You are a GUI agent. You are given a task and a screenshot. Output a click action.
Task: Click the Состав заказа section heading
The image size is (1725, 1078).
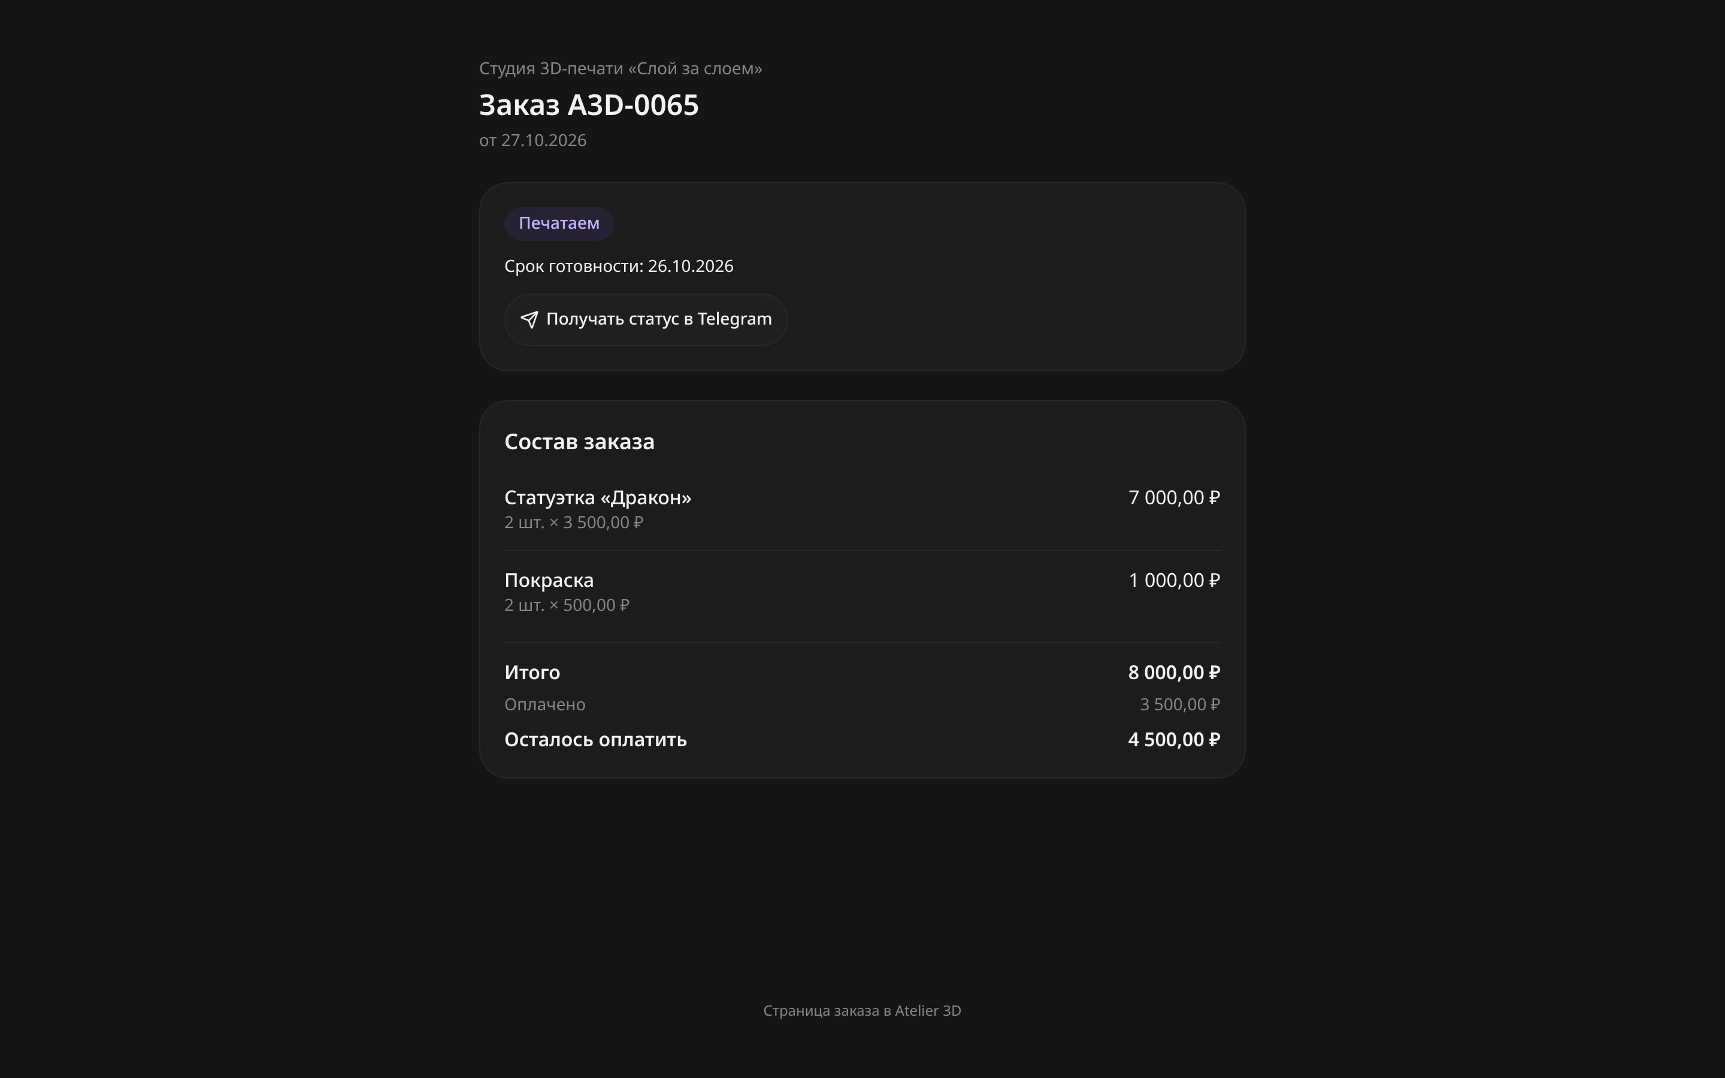coord(579,442)
